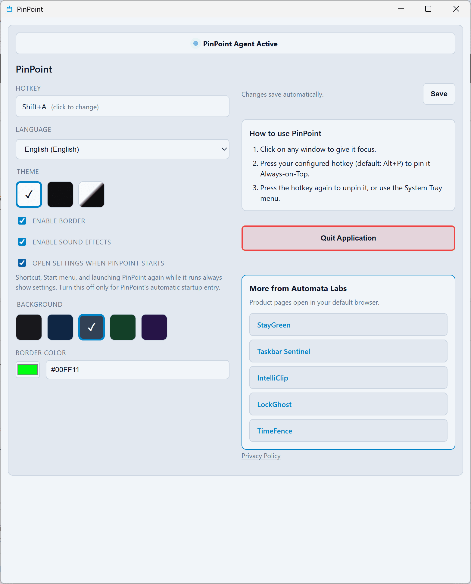
Task: Close the PinPoint window
Action: pos(456,9)
